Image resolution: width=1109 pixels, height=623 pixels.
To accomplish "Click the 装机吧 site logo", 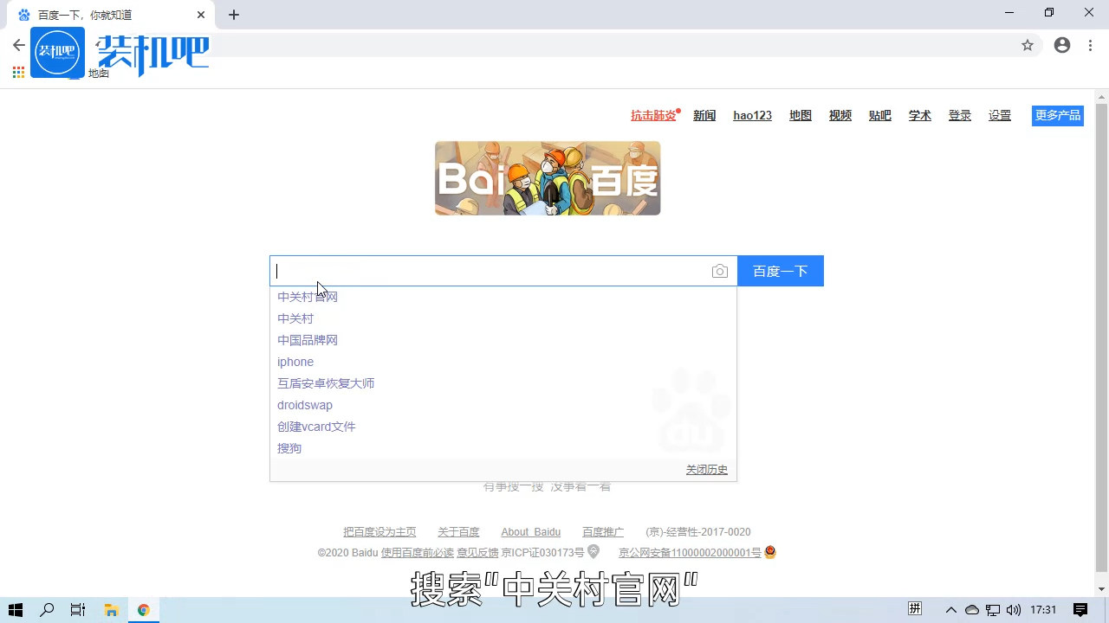I will [x=57, y=51].
